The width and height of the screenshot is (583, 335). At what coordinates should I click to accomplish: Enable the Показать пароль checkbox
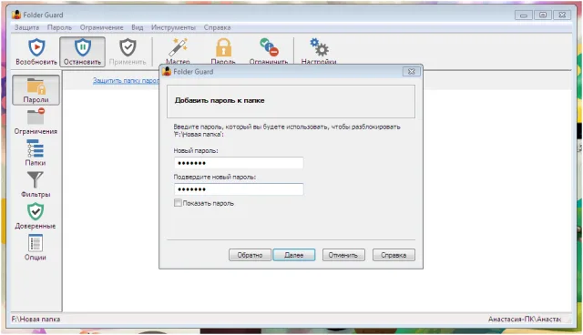(x=178, y=203)
